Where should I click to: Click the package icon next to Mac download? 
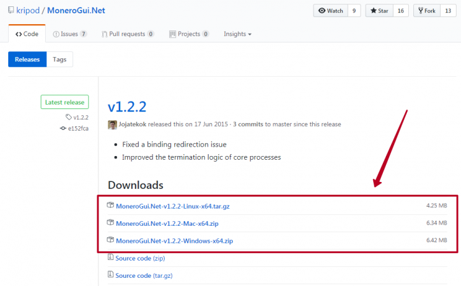tap(110, 223)
